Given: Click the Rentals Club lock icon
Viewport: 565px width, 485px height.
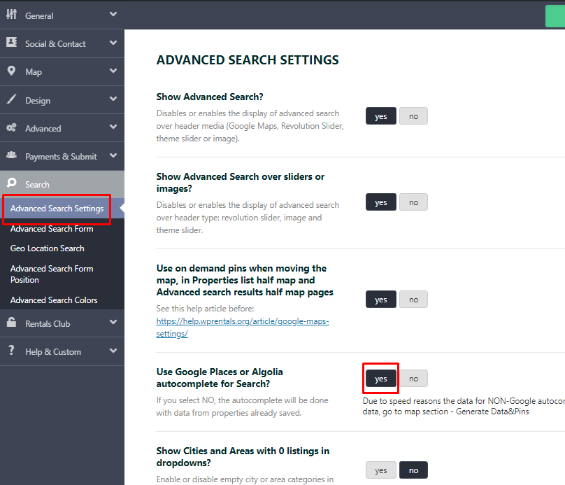Looking at the screenshot, I should 11,323.
